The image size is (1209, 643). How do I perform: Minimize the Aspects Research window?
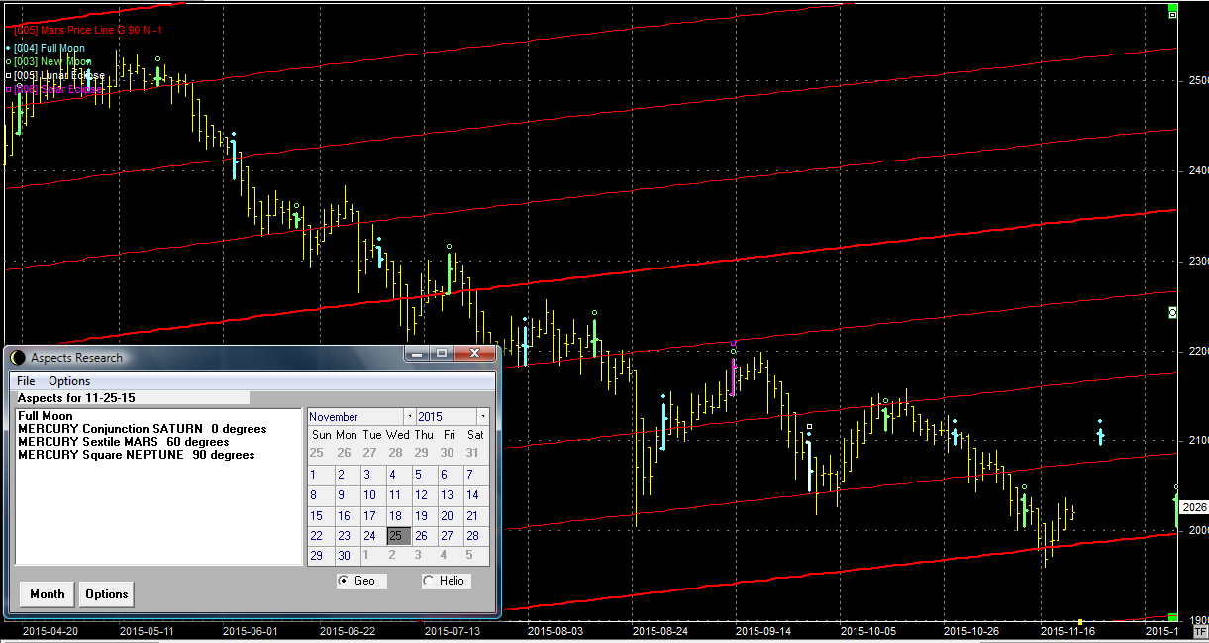coord(417,354)
